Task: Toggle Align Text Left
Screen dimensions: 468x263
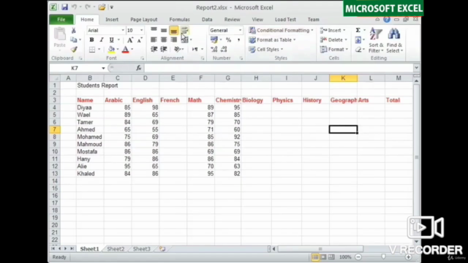Action: (x=154, y=39)
